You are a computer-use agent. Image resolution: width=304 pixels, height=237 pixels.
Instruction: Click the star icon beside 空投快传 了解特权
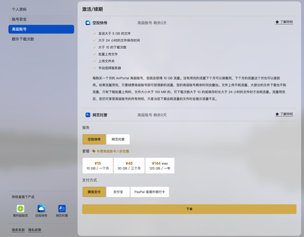(x=277, y=22)
